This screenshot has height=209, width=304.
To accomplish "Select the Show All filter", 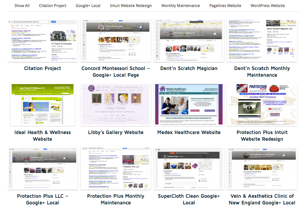I will 22,6.
